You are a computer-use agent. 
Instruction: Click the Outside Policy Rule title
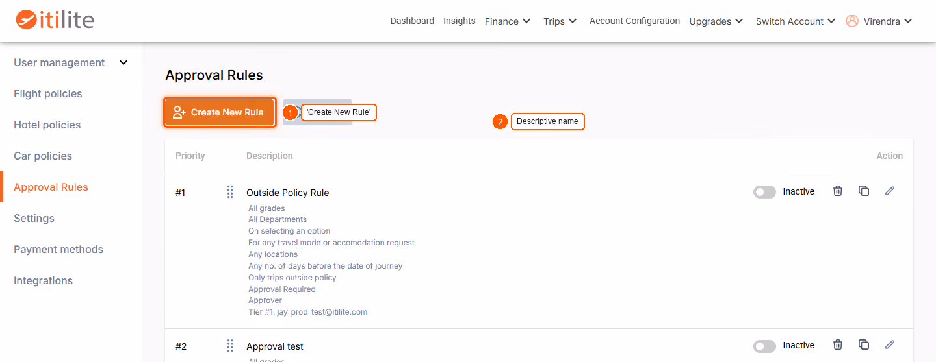[288, 193]
